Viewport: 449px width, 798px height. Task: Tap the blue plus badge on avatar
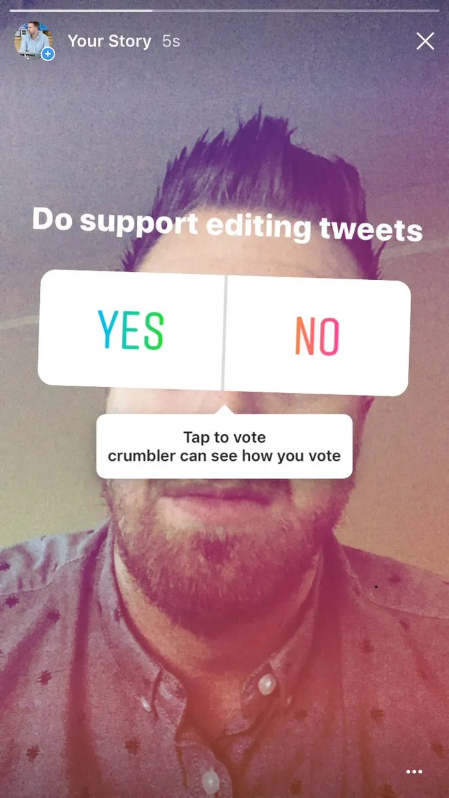coord(48,55)
